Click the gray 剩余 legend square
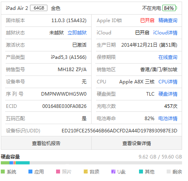The width and height of the screenshot is (188, 181). click(169, 172)
